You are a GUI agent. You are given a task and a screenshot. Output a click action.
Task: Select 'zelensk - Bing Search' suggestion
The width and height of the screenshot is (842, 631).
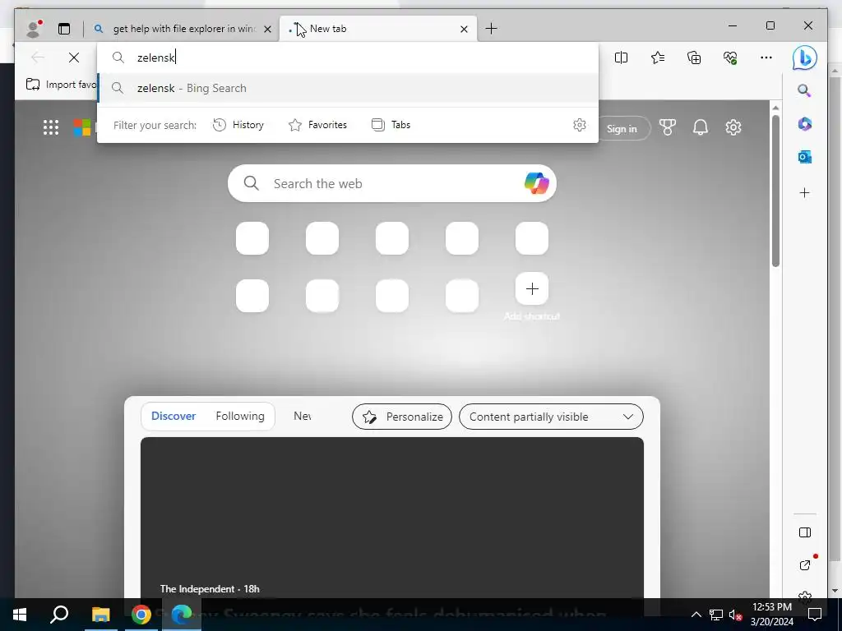click(348, 88)
